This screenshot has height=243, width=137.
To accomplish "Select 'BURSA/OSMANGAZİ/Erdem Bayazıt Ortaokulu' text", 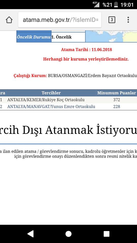I will click(92, 76).
